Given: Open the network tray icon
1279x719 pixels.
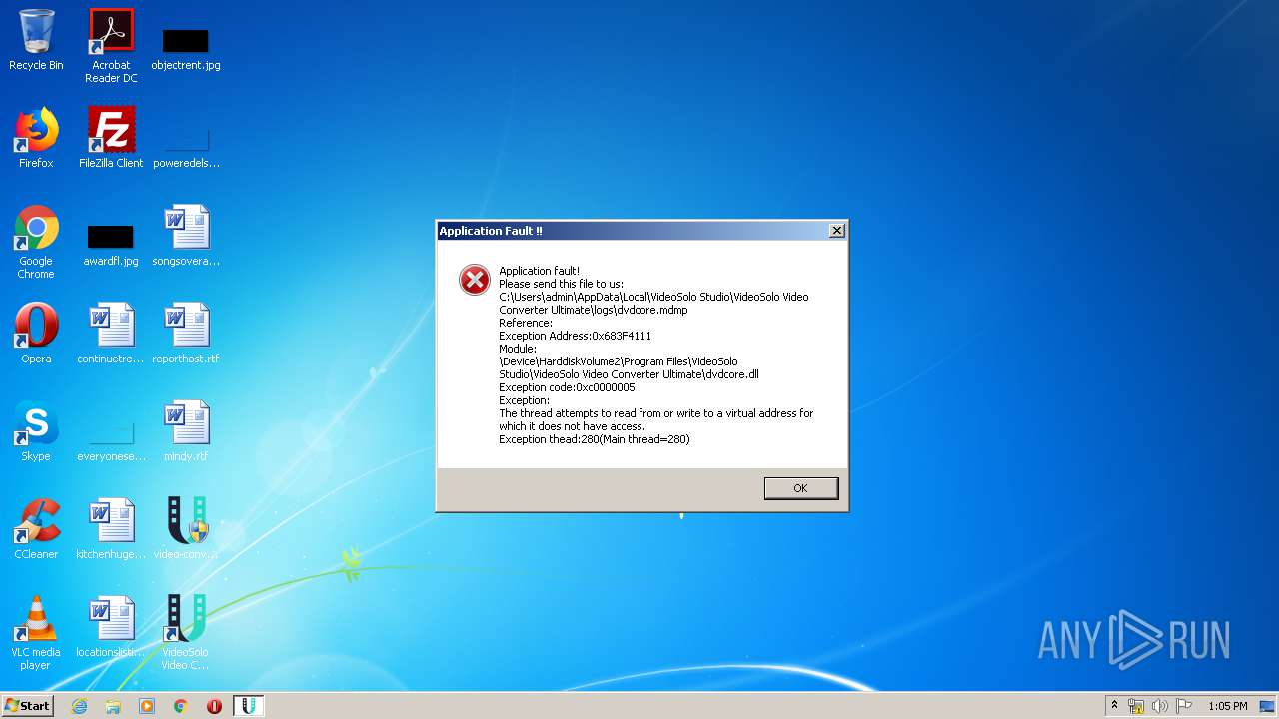Looking at the screenshot, I should tap(1136, 706).
